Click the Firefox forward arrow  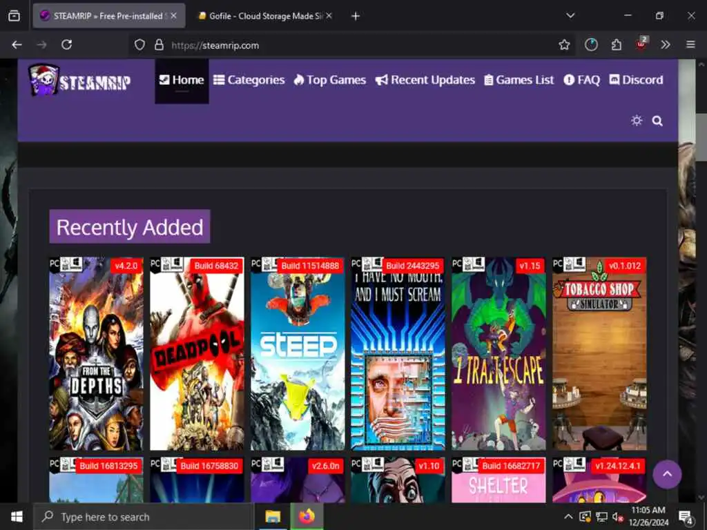[41, 45]
